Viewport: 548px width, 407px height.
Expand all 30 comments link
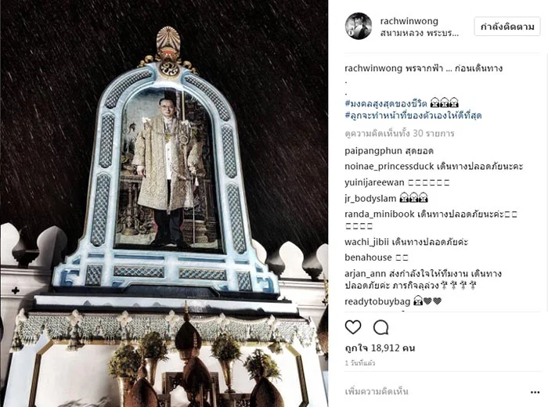pos(399,134)
